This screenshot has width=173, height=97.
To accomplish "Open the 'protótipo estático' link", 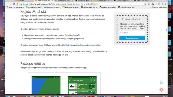I will click(48, 68).
